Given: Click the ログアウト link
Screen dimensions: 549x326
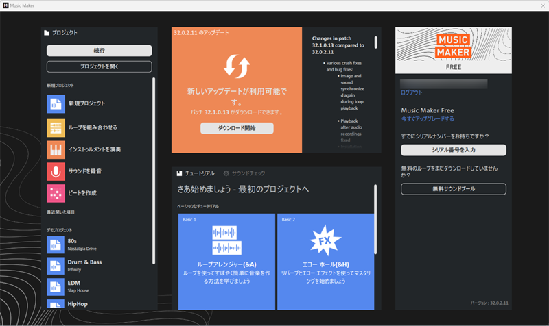Looking at the screenshot, I should pos(411,92).
